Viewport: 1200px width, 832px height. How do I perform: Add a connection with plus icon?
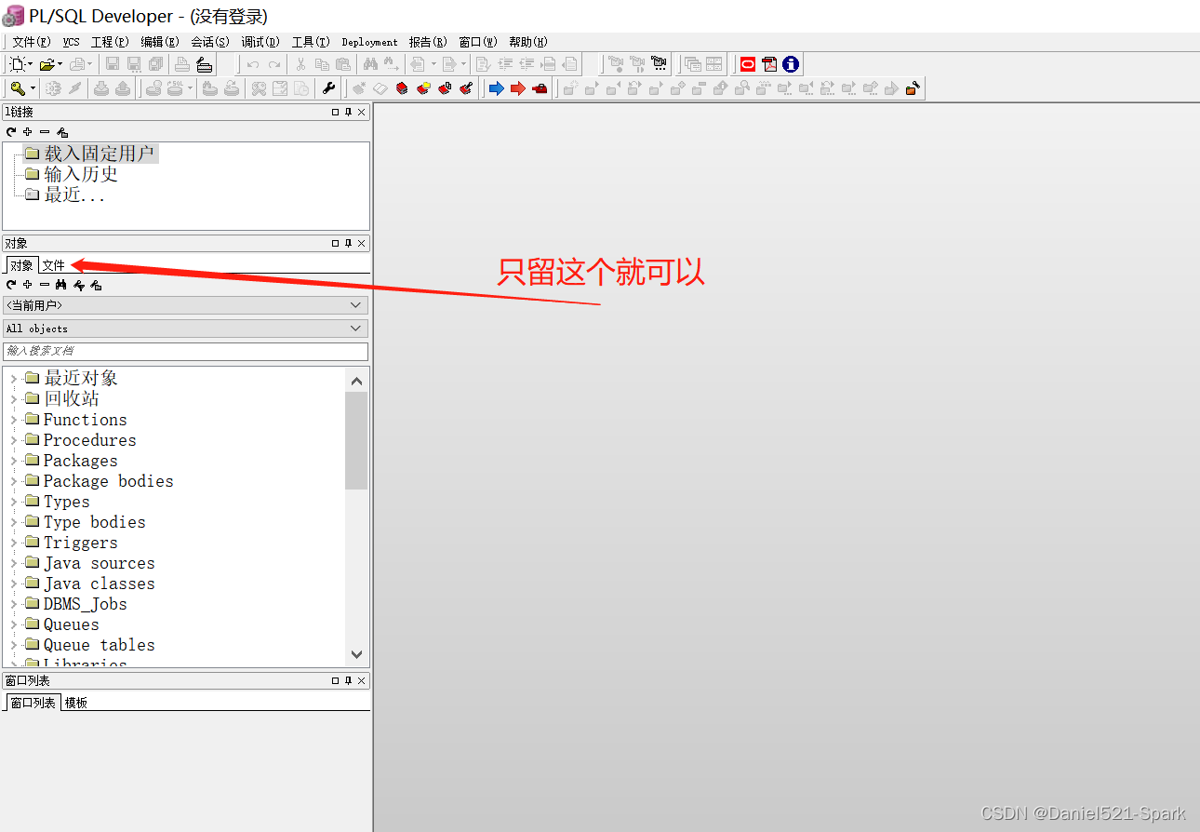(28, 132)
